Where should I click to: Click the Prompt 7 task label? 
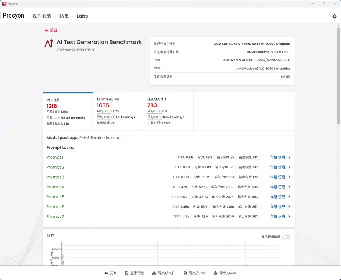click(55, 216)
